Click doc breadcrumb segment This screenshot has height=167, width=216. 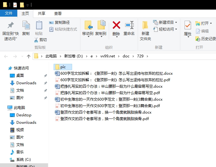126,56
